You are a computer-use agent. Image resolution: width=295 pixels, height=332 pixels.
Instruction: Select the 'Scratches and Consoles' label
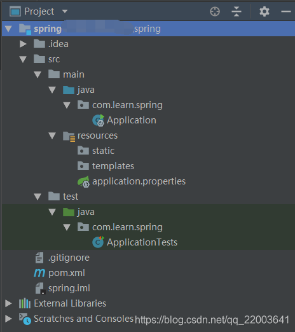(83, 319)
